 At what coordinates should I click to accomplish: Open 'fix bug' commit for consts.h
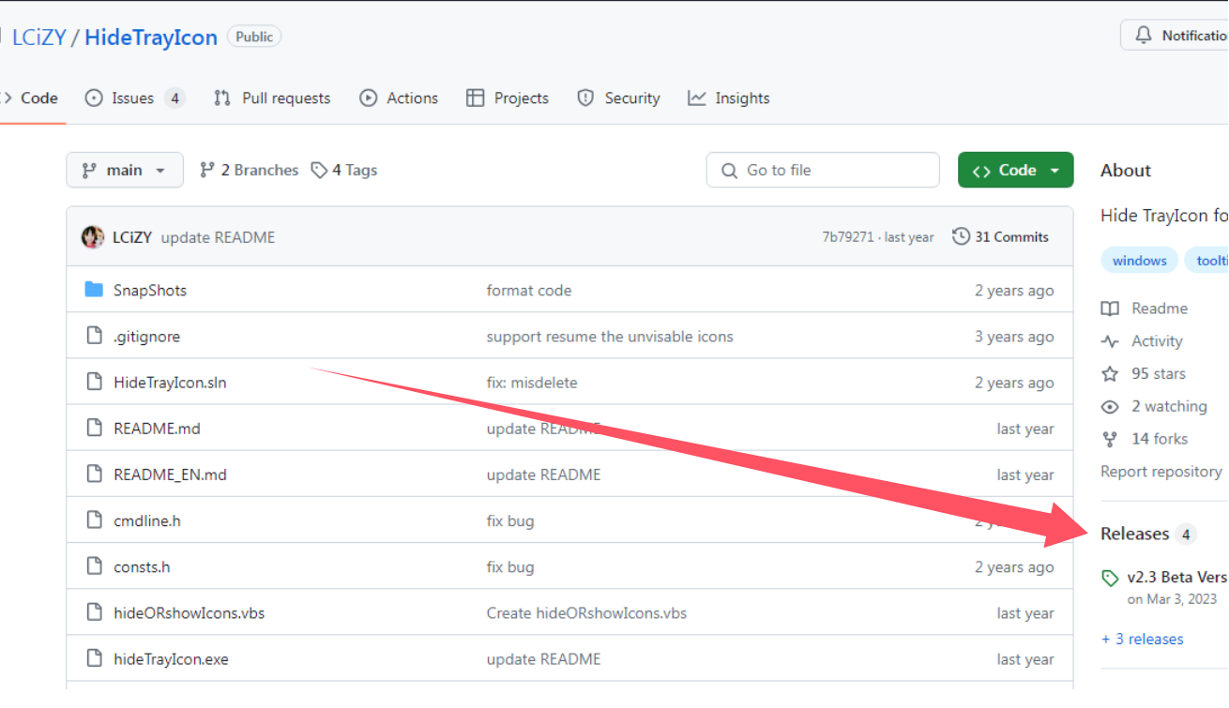510,566
